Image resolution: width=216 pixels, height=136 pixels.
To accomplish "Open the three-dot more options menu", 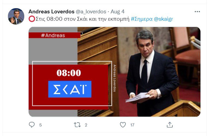I will click(197, 11).
